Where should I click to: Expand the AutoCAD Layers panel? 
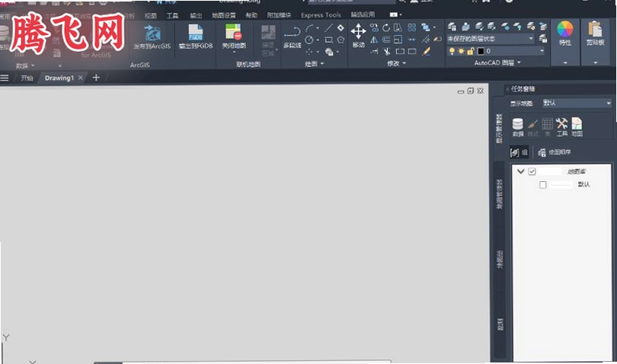pos(497,63)
